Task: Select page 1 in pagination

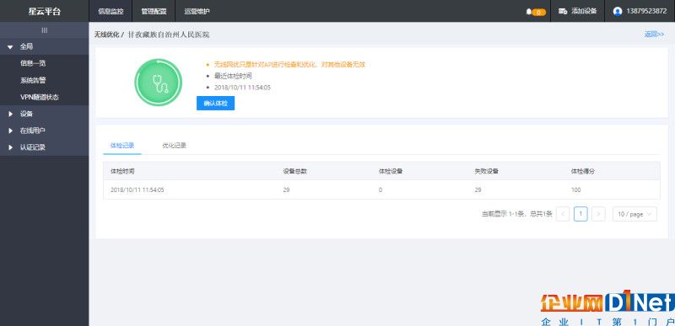Action: click(x=580, y=214)
